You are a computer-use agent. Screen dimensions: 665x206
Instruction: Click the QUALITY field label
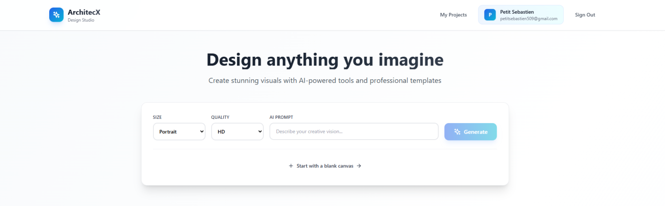point(220,117)
